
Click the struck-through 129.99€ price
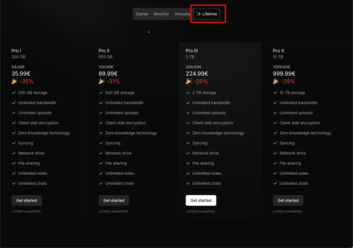pyautogui.click(x=106, y=67)
